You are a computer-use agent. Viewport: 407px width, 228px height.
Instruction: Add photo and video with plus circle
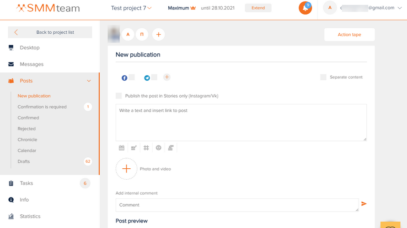pos(126,169)
